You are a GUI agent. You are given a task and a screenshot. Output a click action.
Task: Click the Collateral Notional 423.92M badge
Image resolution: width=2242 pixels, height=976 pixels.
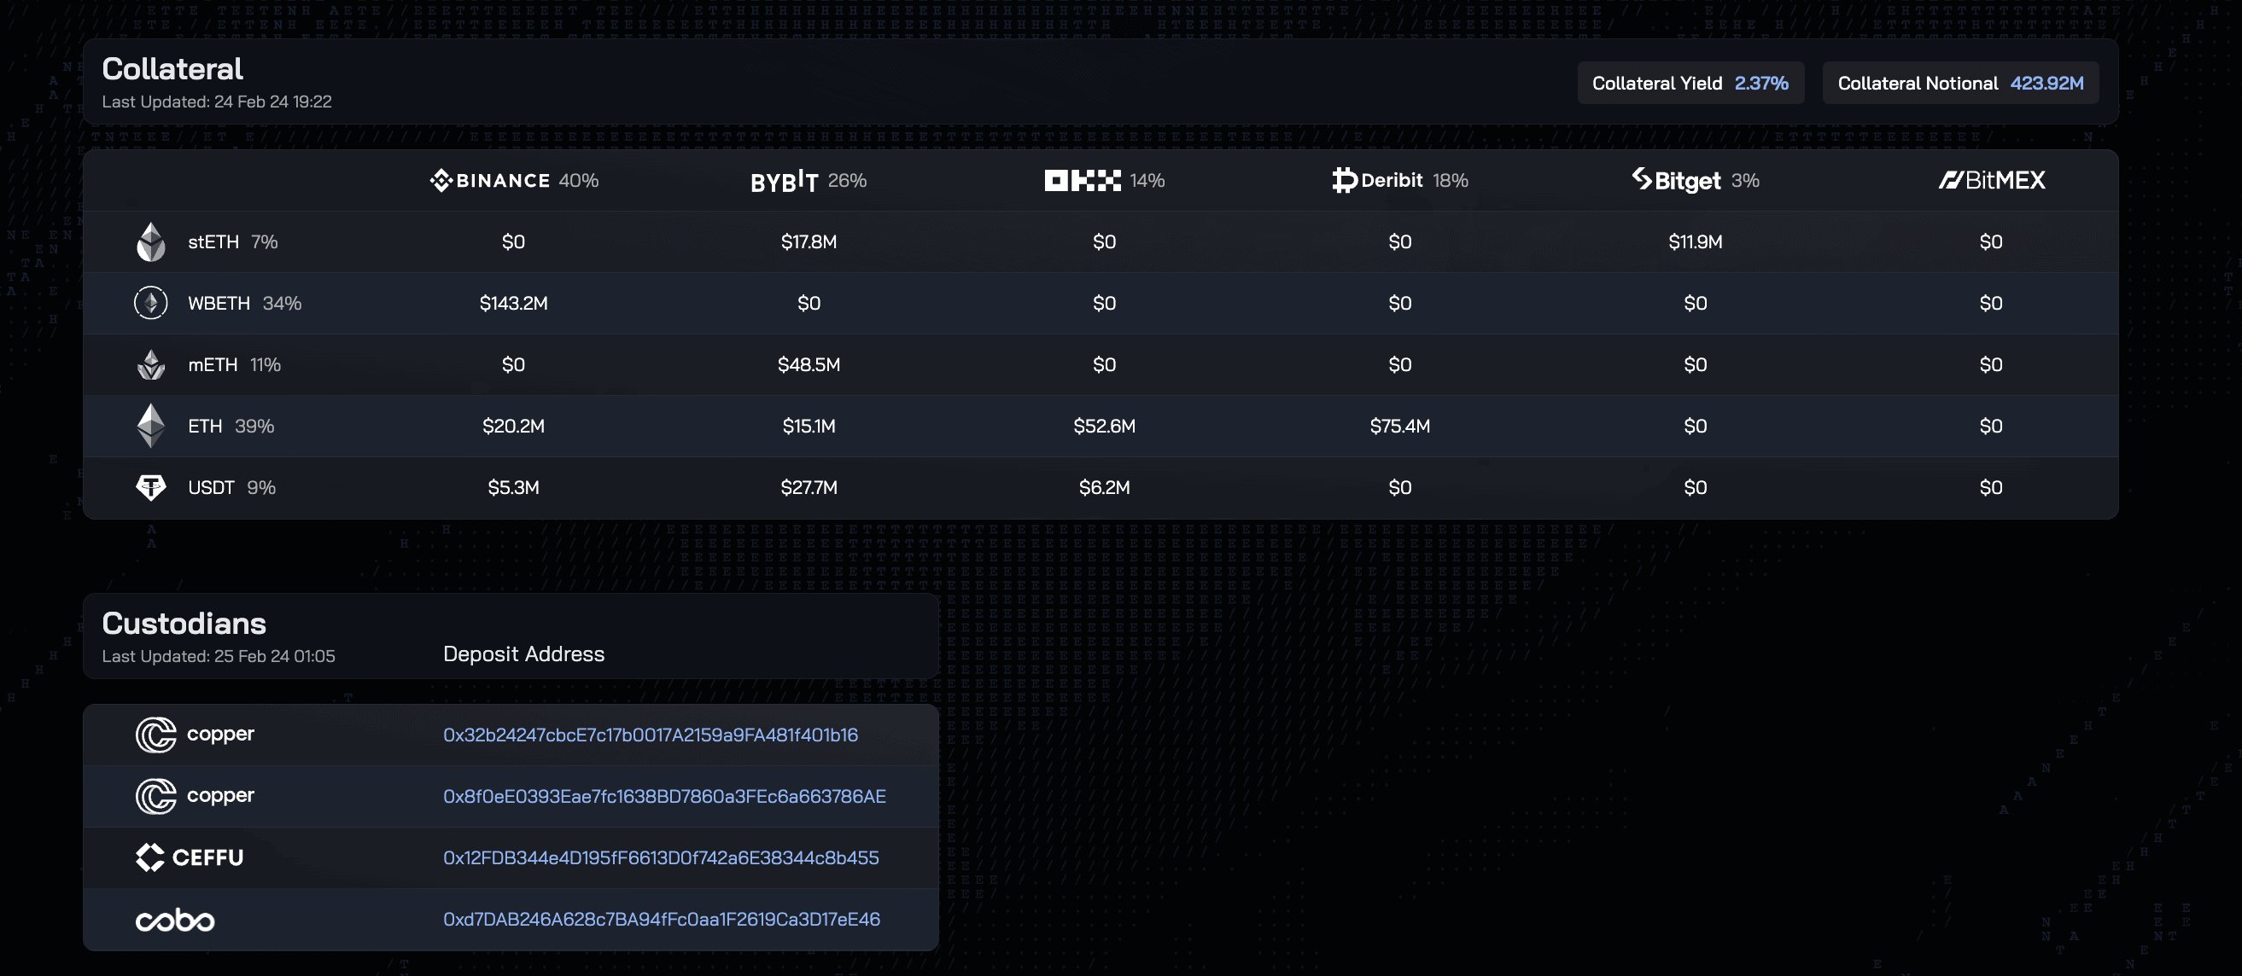1960,84
